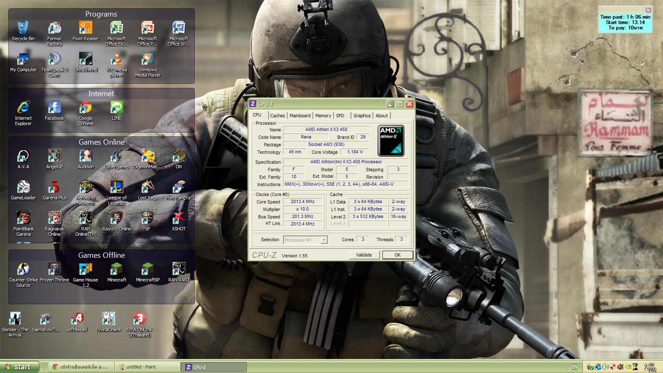Open Microsoft Office Word shortcut
This screenshot has width=663, height=373.
click(179, 34)
